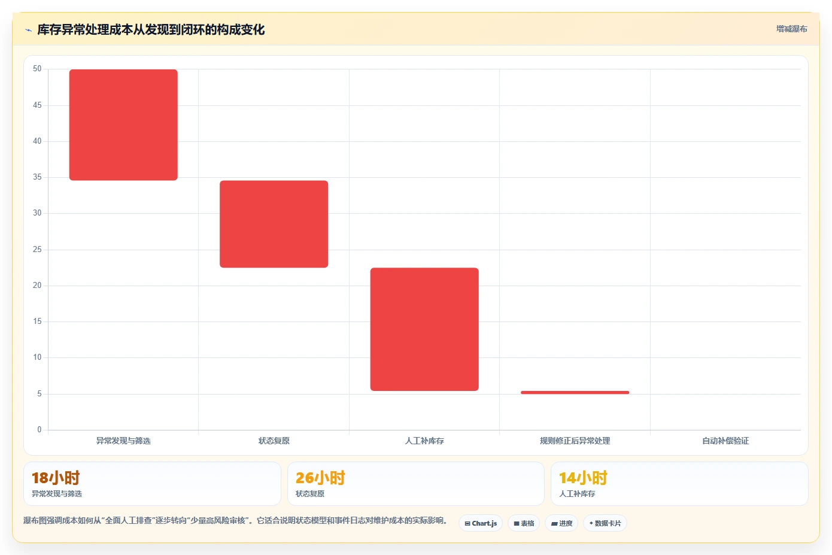
Task: Click the y-axis value 10
Action: (x=37, y=357)
